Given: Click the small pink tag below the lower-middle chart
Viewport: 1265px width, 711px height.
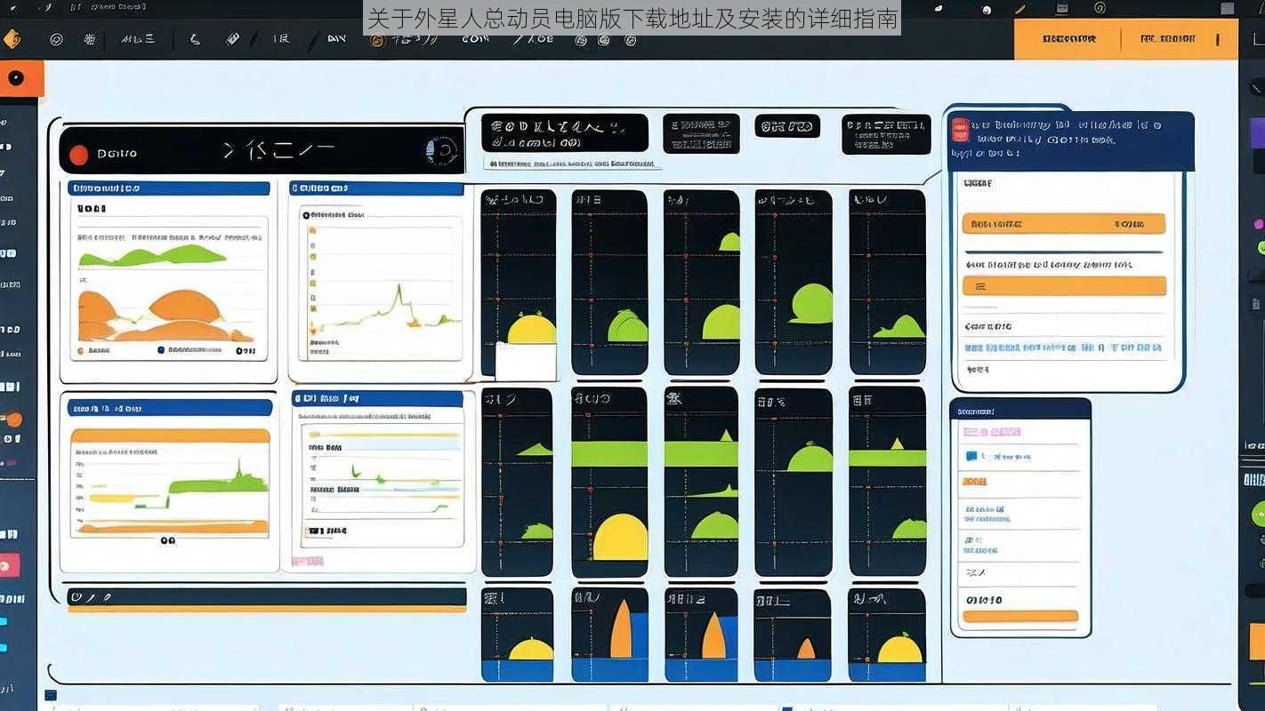Looking at the screenshot, I should pos(308,561).
